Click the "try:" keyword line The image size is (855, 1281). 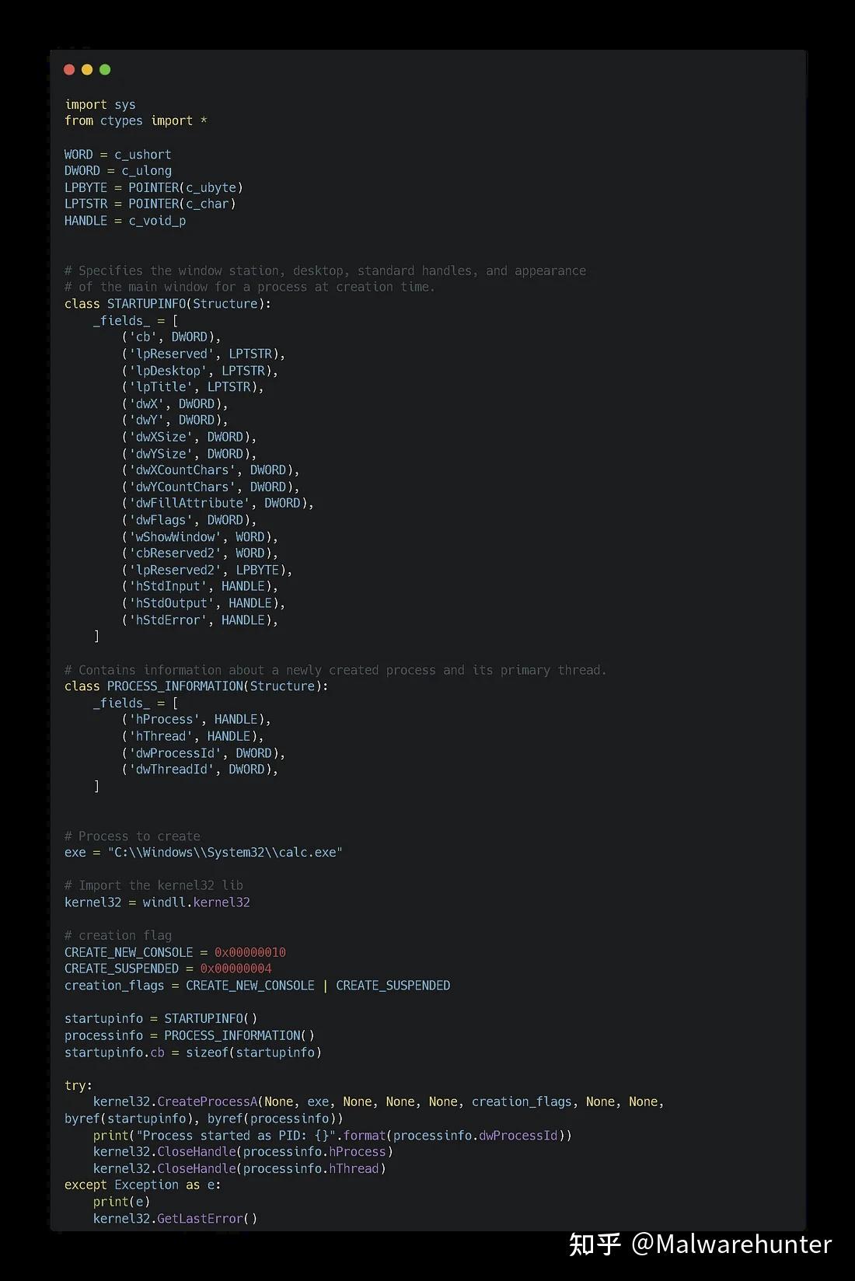coord(79,1085)
